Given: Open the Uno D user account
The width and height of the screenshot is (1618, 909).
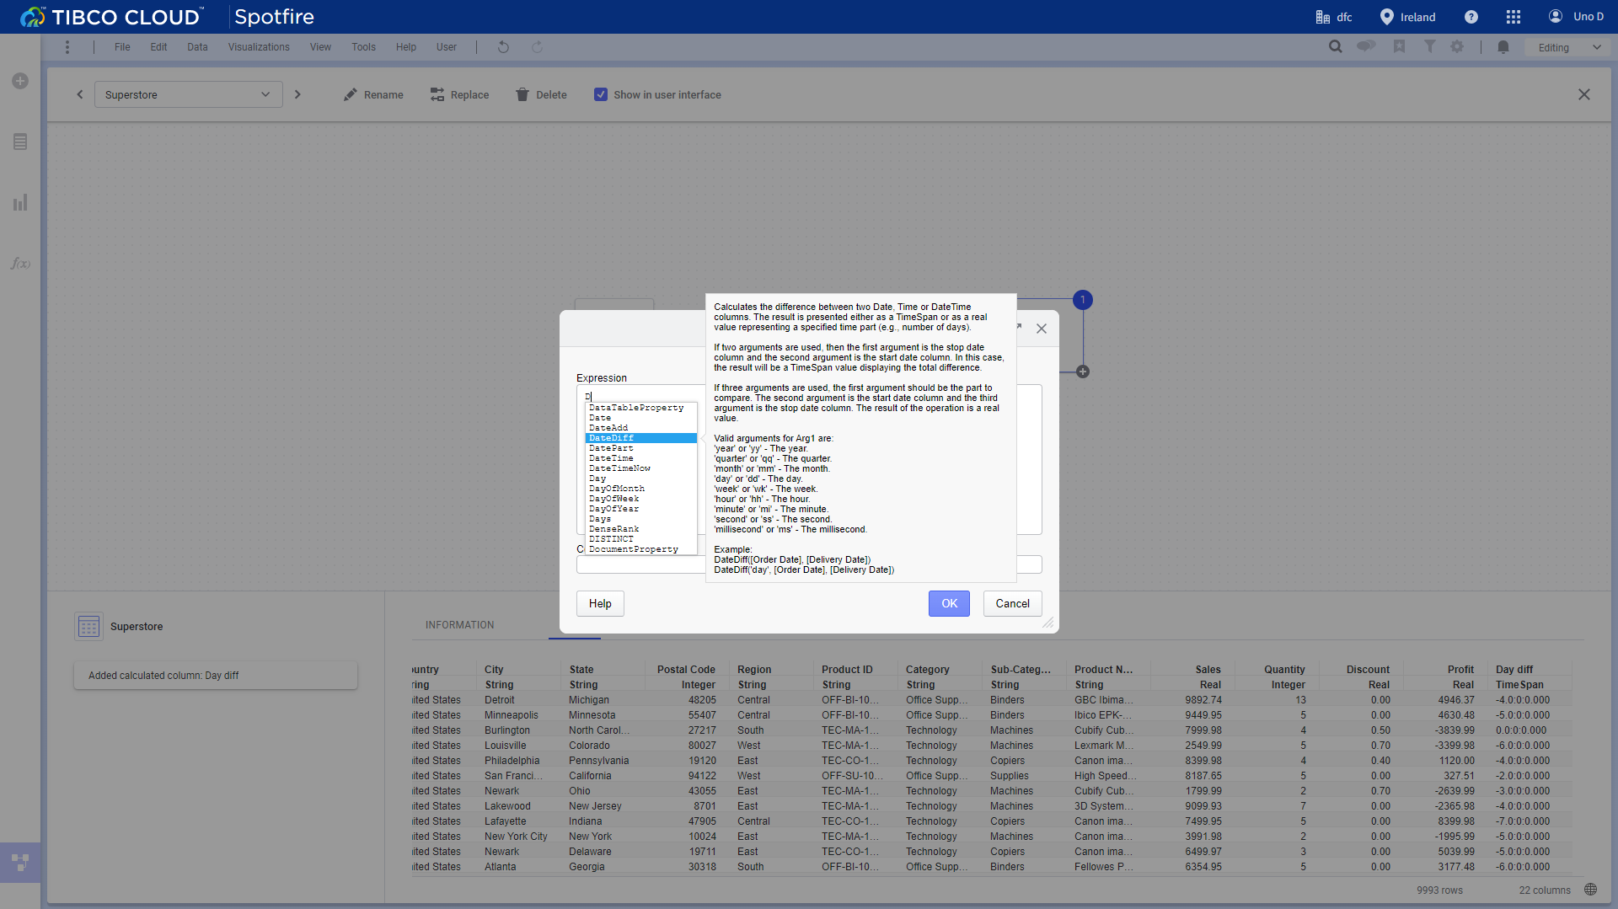Looking at the screenshot, I should click(x=1576, y=17).
